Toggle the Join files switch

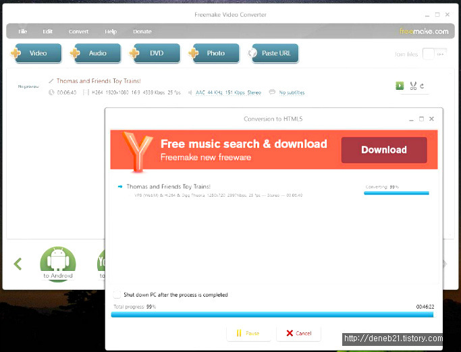[435, 54]
